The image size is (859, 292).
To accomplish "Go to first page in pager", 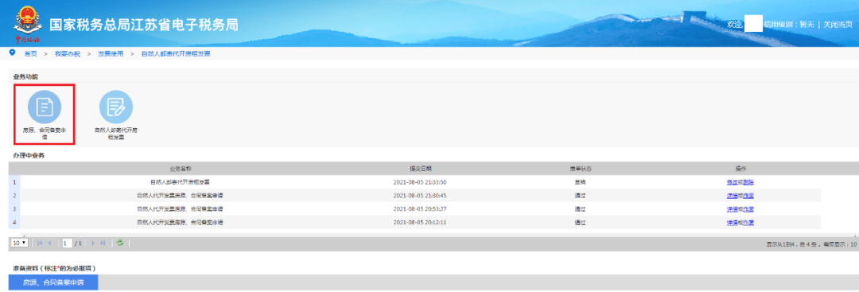I will 40,243.
